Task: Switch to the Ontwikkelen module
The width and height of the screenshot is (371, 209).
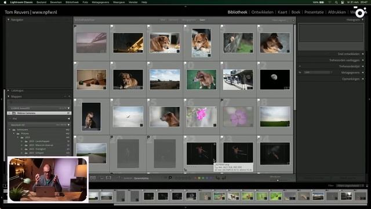Action: 262,12
